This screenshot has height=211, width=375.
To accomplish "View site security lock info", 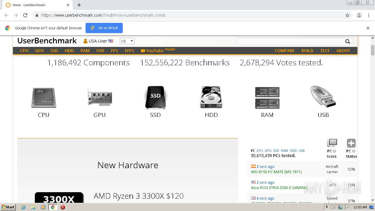I will 37,15.
